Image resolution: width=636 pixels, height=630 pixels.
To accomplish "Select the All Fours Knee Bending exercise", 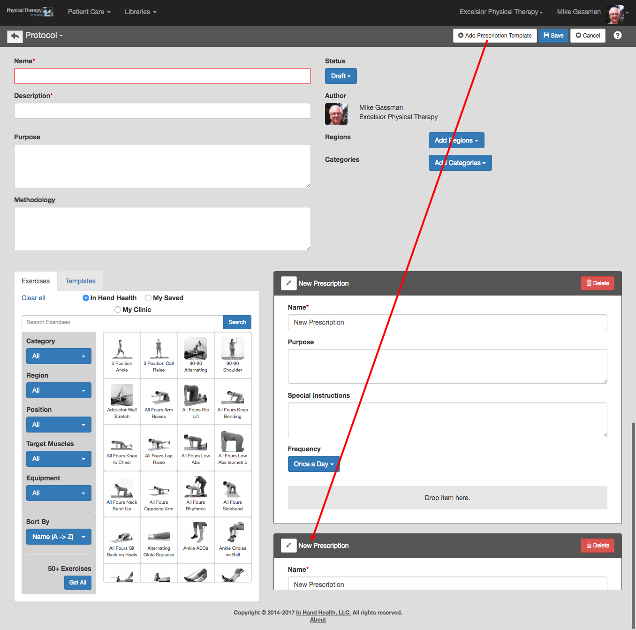I will pos(233,402).
